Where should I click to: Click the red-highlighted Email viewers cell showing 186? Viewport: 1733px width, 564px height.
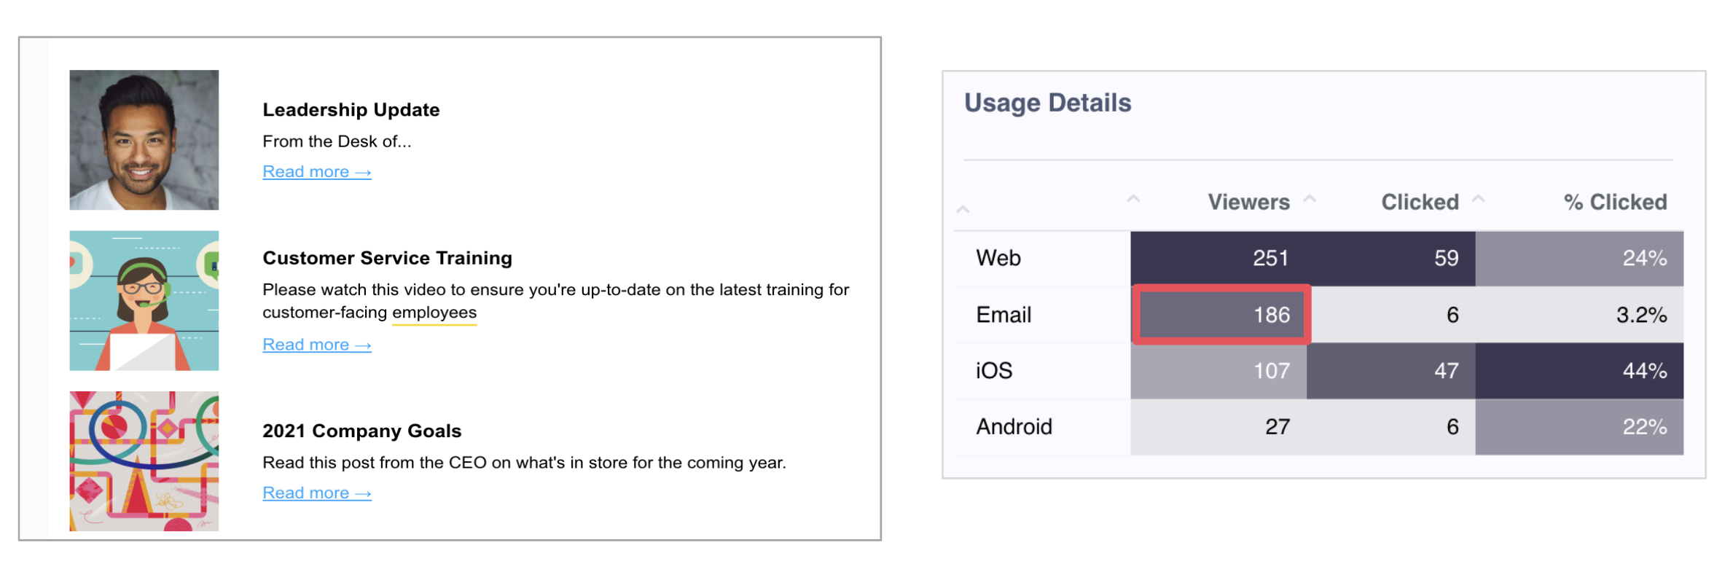tap(1221, 315)
